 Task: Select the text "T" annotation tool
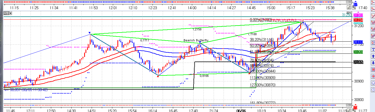pos(373,50)
